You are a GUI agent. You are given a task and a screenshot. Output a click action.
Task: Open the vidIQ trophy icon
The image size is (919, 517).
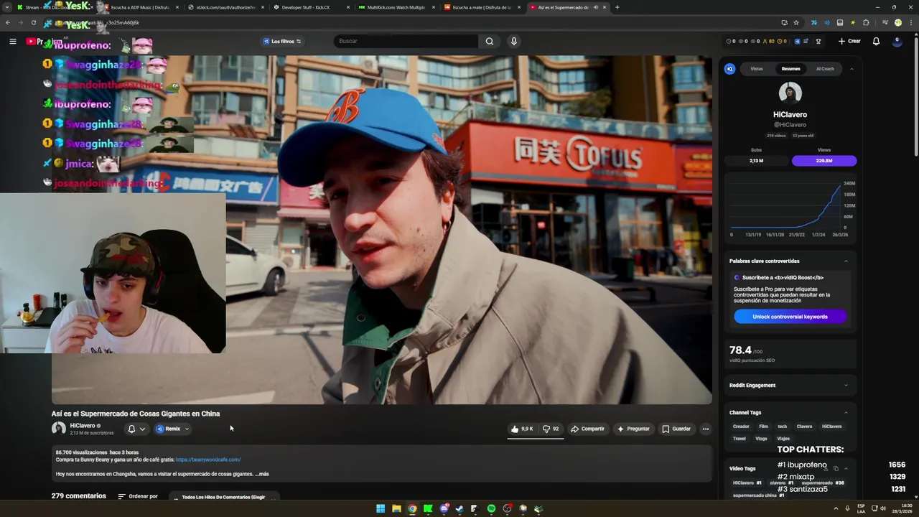pos(818,41)
